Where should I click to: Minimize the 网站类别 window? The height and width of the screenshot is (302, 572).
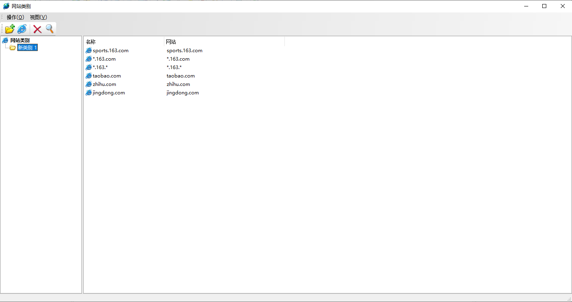(526, 6)
